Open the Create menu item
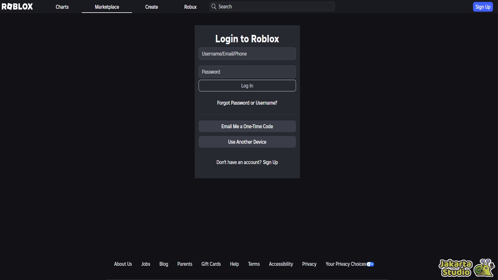This screenshot has width=498, height=280. 151,7
